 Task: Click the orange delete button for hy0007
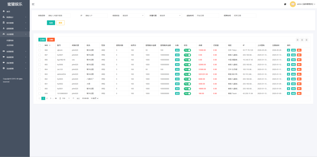tap(299, 55)
